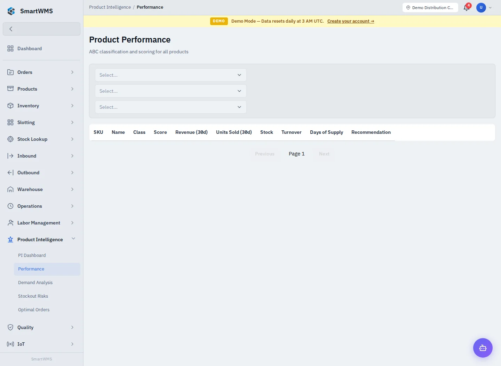Expand the Warehouse menu chevron
Image resolution: width=501 pixels, height=366 pixels.
click(72, 189)
